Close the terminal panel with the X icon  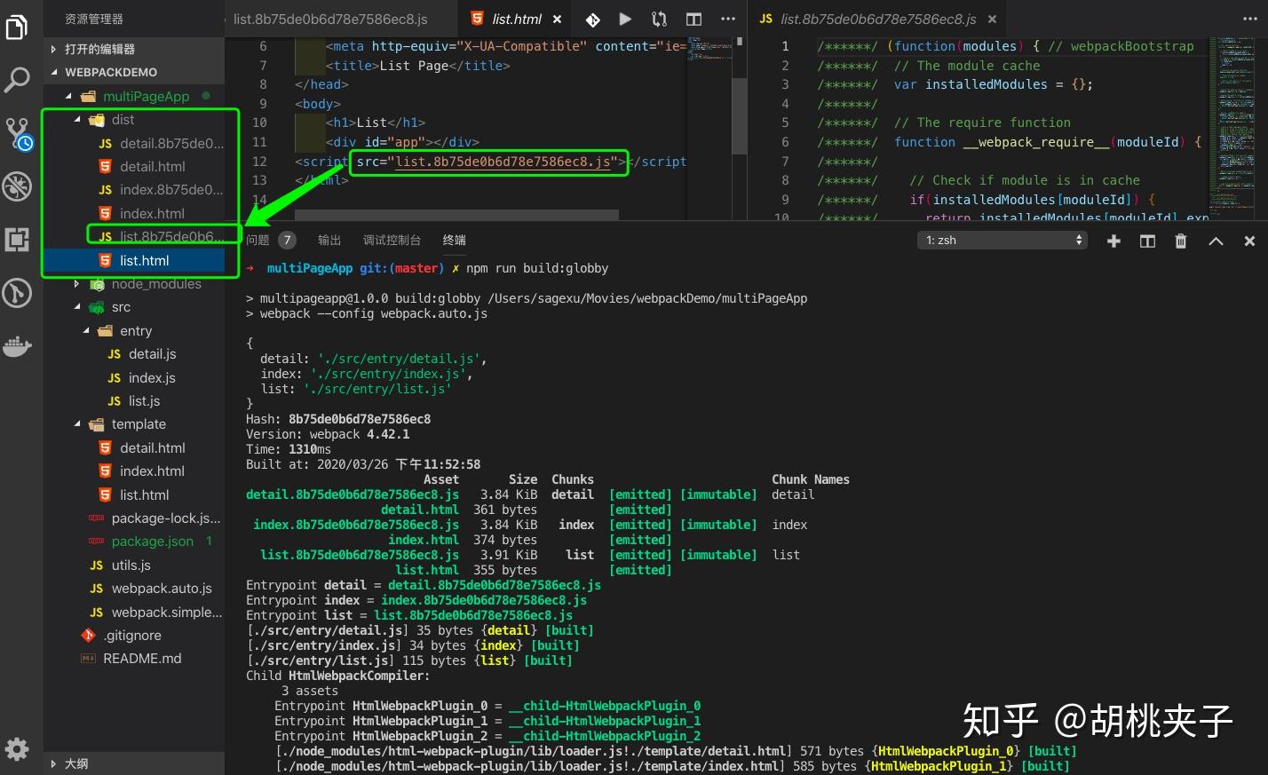1249,240
